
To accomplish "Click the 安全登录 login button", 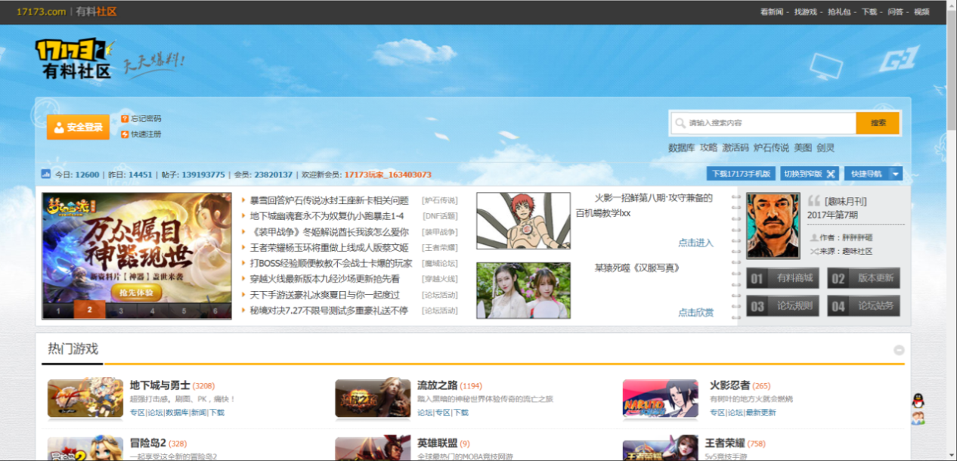I will pos(78,128).
